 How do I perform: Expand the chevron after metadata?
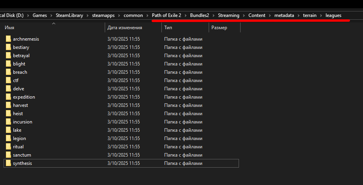[299, 15]
